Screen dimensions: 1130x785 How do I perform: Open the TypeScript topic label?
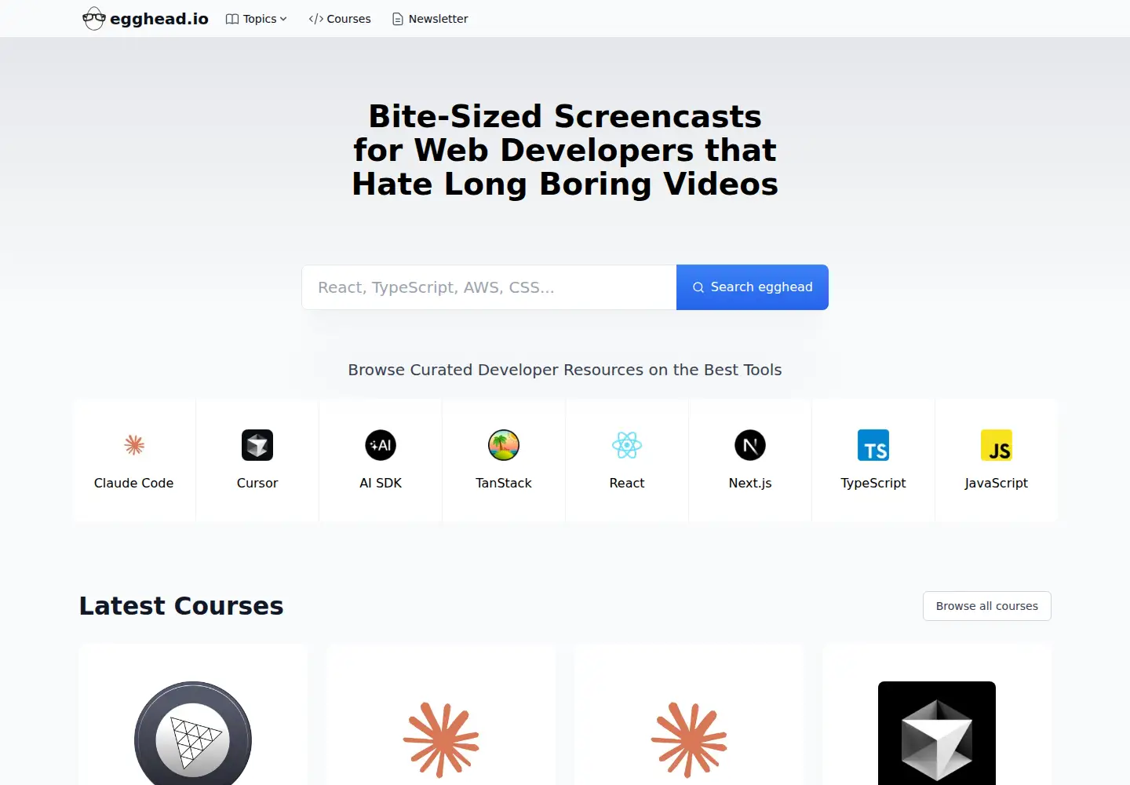click(x=873, y=483)
